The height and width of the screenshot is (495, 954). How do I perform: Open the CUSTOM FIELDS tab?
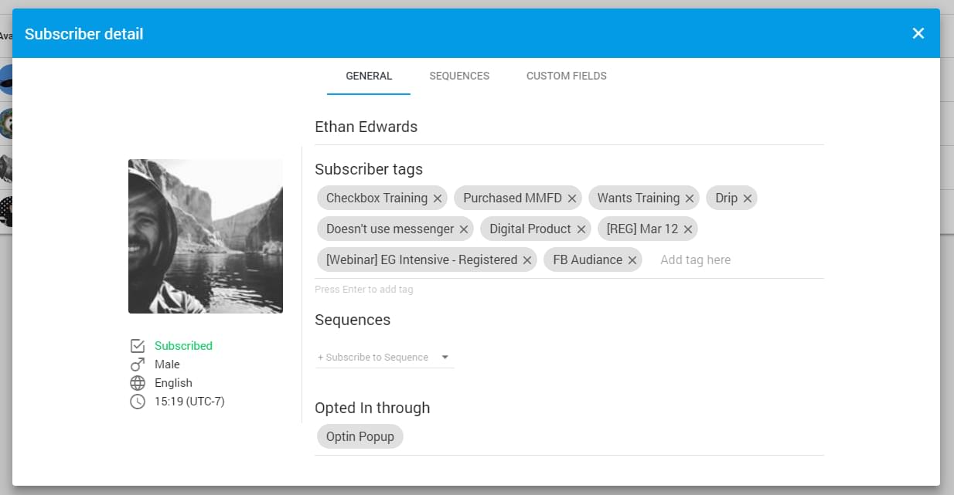pos(566,76)
